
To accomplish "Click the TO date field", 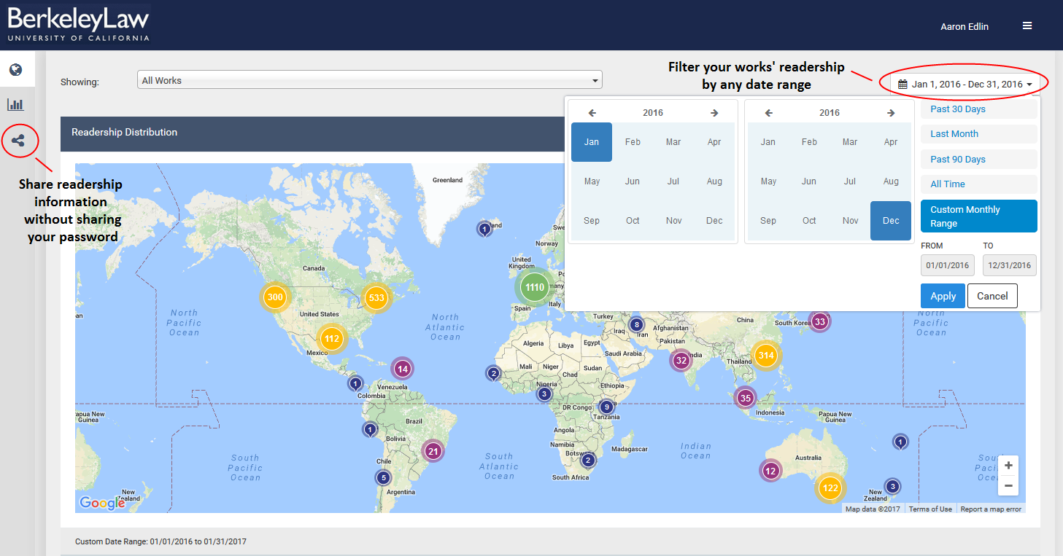I will click(x=1010, y=265).
